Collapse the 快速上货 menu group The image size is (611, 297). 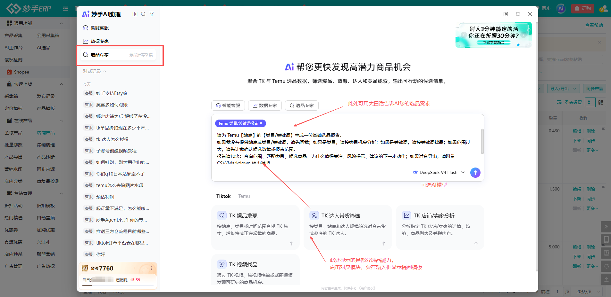coord(61,84)
